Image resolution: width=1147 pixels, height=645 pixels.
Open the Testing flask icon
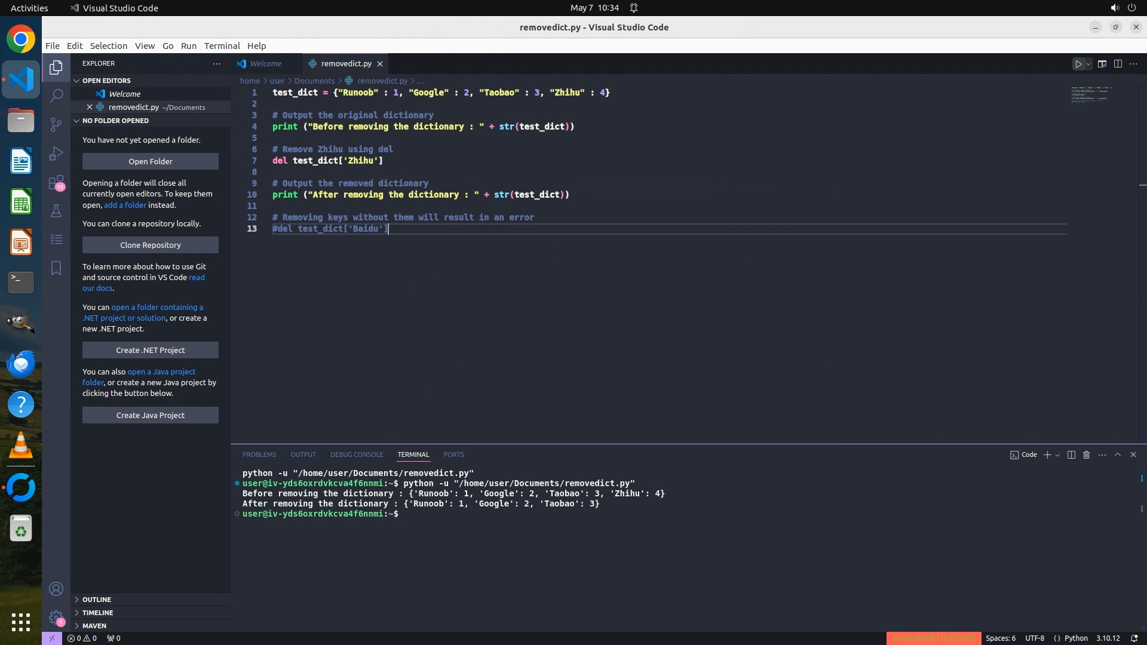click(x=56, y=211)
